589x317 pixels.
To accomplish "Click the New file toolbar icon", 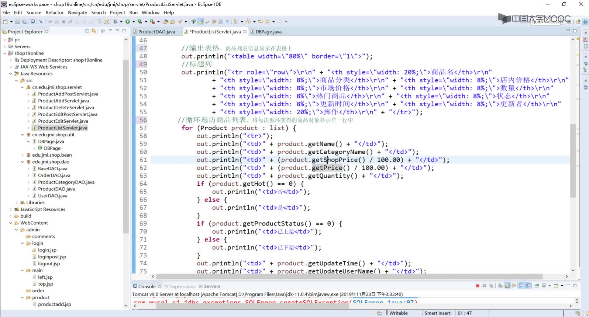I will click(6, 21).
